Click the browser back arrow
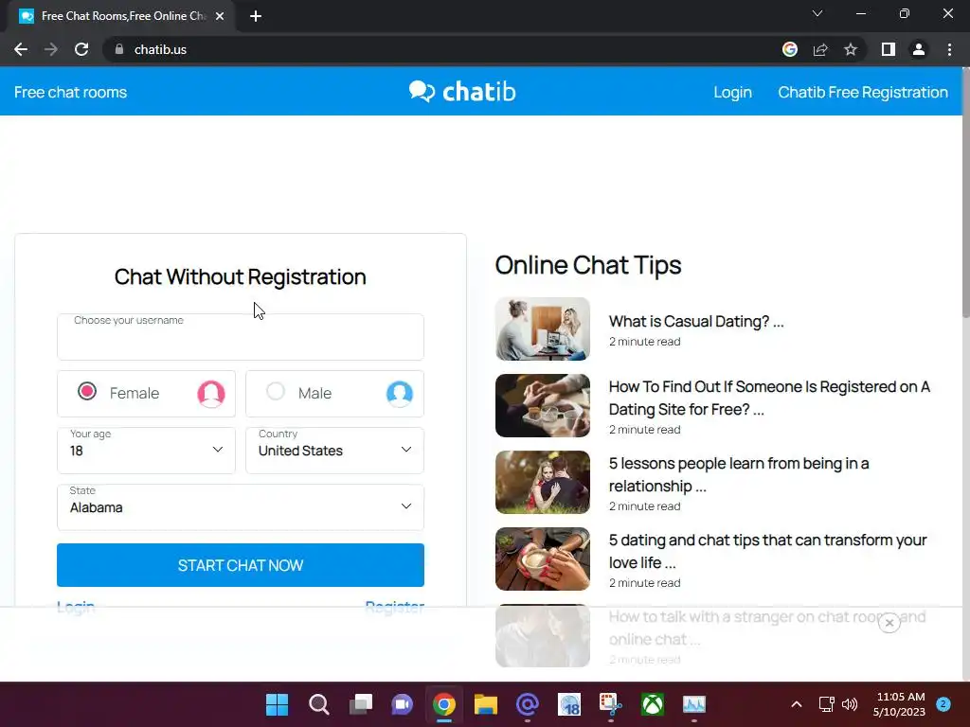The image size is (970, 727). tap(21, 49)
